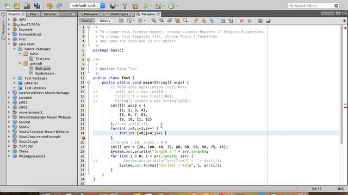Click the New Project toolbar icon

click(17, 6)
